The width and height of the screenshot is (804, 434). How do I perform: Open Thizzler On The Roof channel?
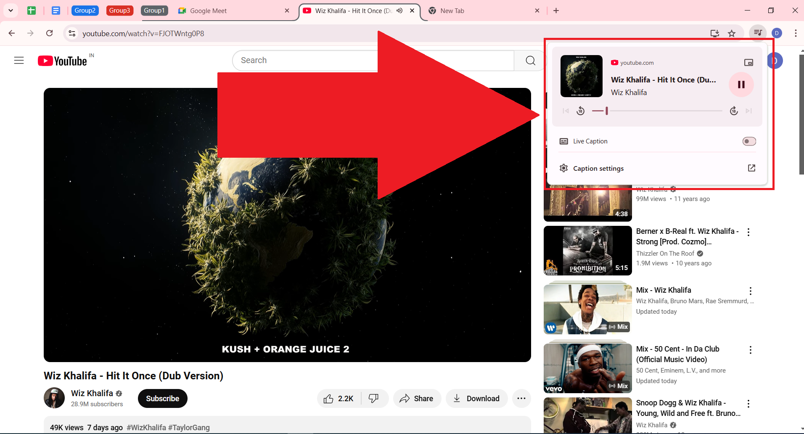(665, 254)
